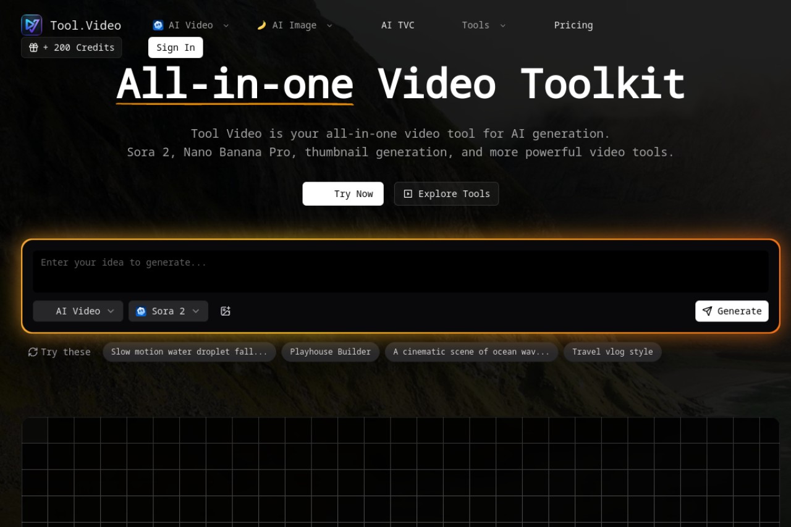This screenshot has width=791, height=527.
Task: Click the gift icon beside 200 Credits
Action: tap(33, 48)
